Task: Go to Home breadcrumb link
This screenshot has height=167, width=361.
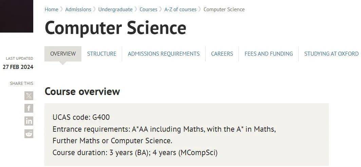Action: (51, 10)
